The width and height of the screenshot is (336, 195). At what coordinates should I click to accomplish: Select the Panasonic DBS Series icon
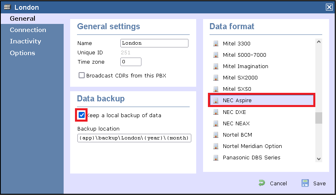[x=216, y=157]
